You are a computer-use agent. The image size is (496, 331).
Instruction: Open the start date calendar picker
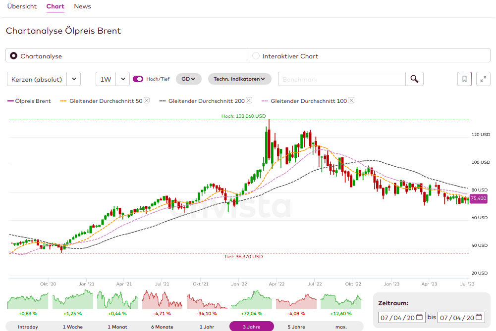[420, 317]
